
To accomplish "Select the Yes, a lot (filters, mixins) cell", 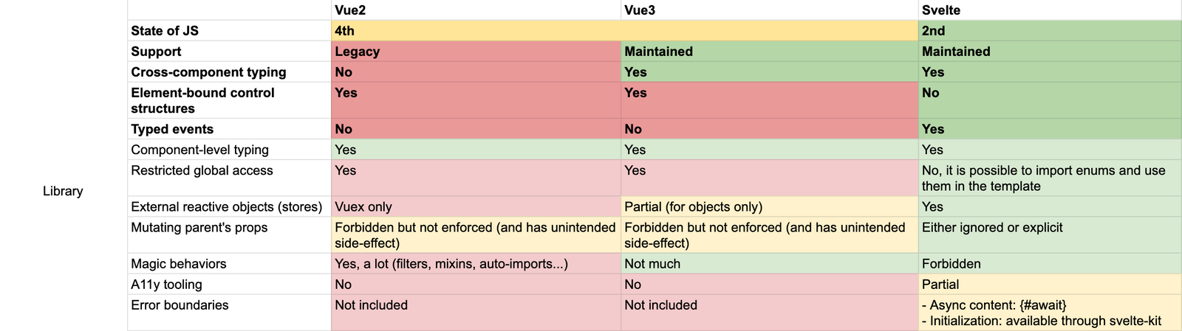I will 476,264.
